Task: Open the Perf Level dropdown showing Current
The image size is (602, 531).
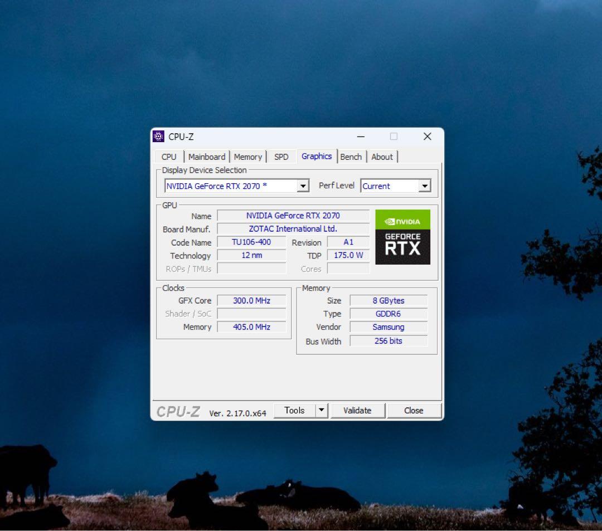Action: [425, 186]
